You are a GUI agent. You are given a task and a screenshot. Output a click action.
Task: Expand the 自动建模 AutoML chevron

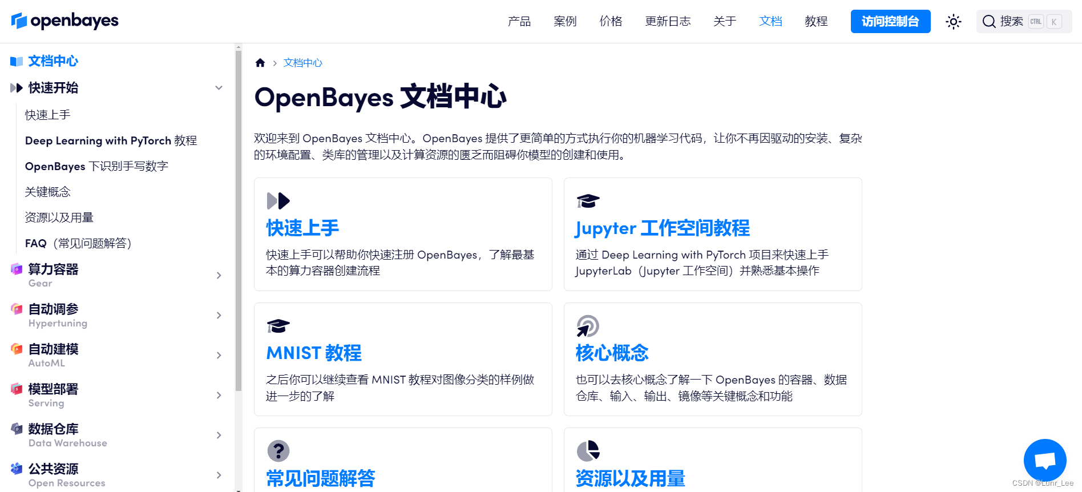coord(219,356)
